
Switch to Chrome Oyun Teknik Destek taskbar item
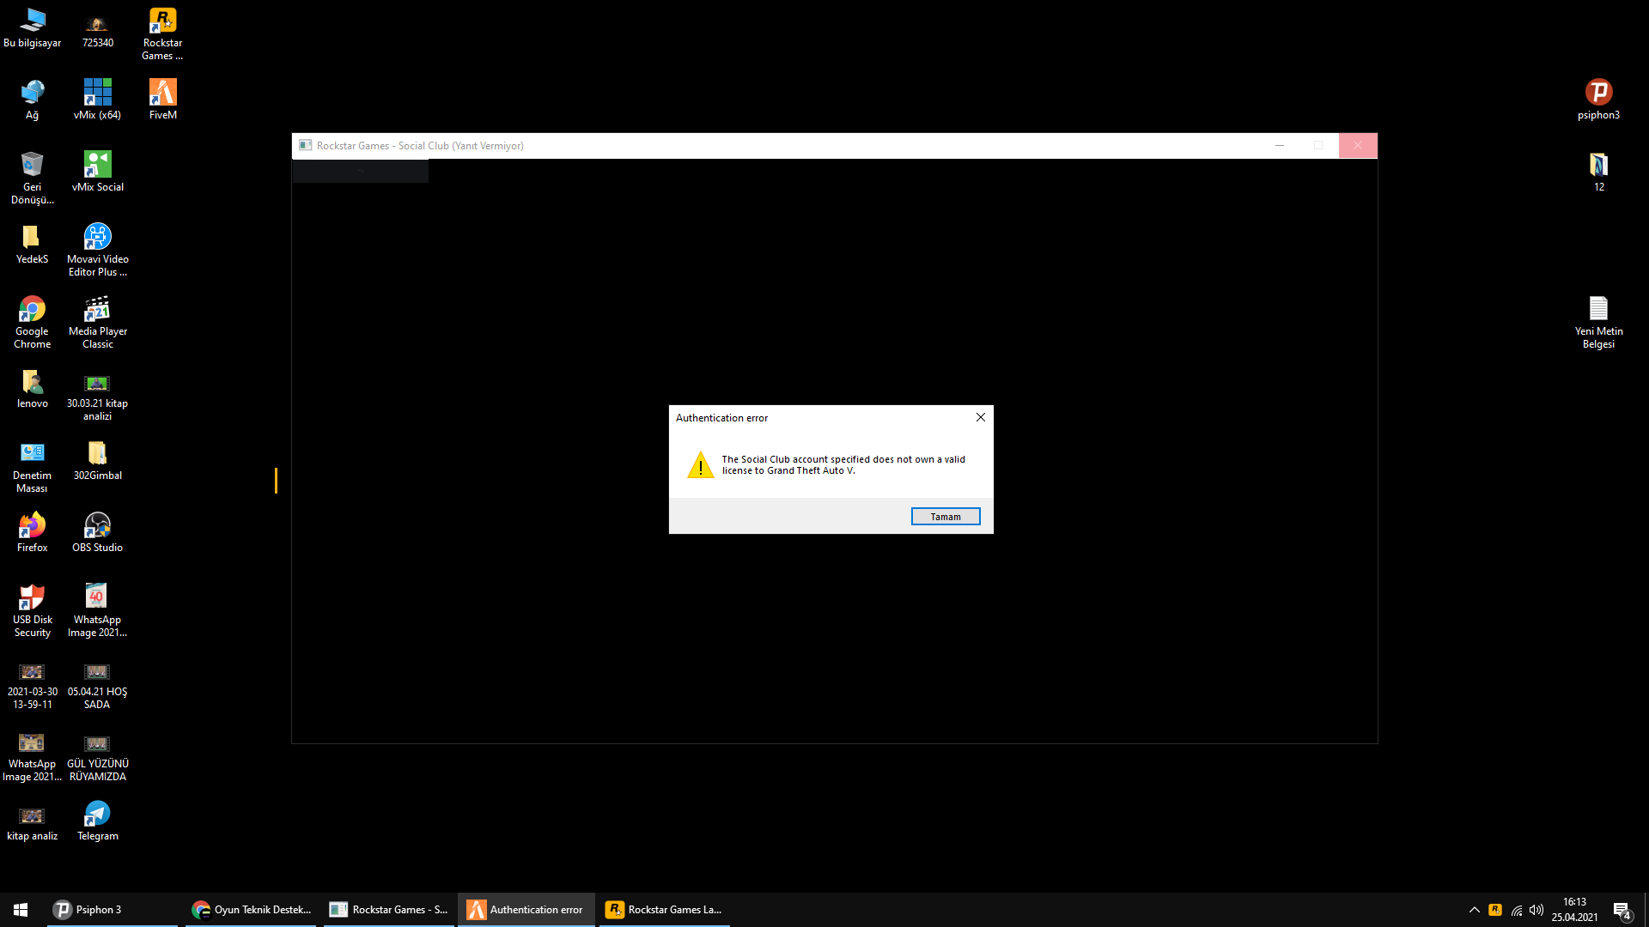point(252,909)
